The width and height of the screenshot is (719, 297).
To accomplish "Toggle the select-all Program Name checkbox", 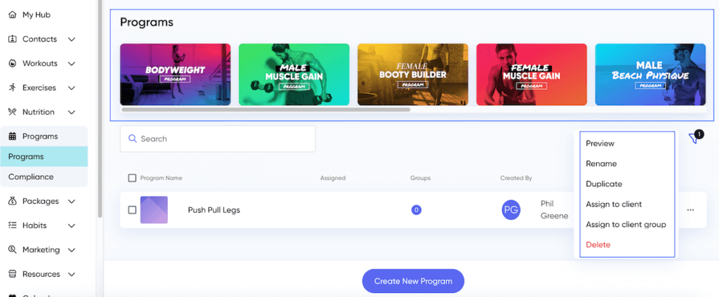I will [x=132, y=178].
